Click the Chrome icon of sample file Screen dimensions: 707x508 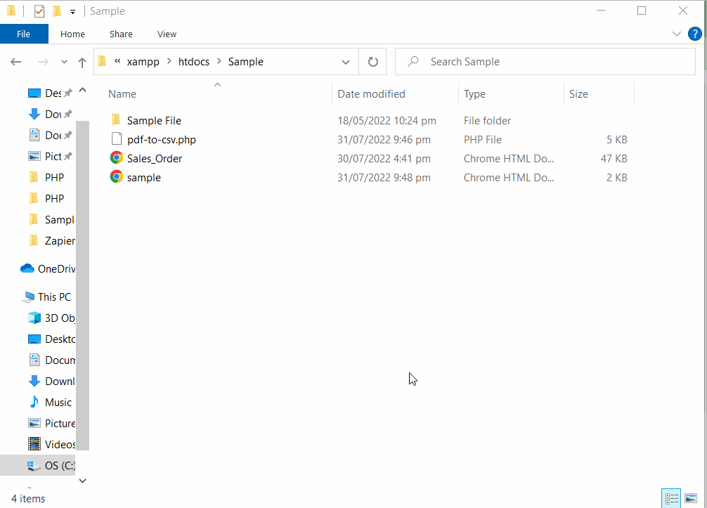117,176
